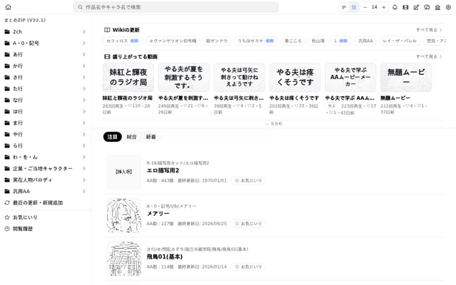Expand the た行 folder chevron

(84, 88)
